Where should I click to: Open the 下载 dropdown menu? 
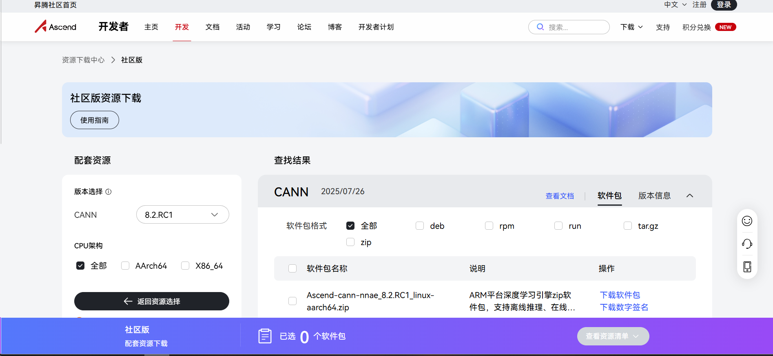click(x=631, y=27)
